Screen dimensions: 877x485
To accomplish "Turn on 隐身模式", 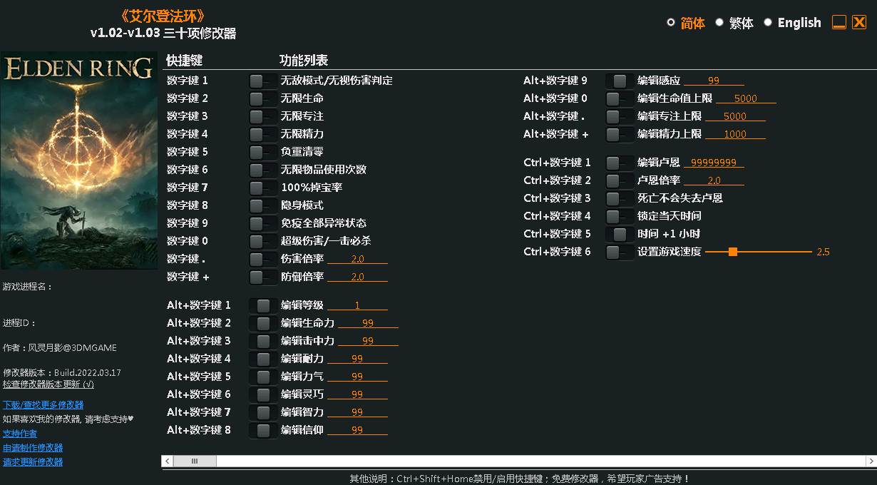I will (x=263, y=205).
